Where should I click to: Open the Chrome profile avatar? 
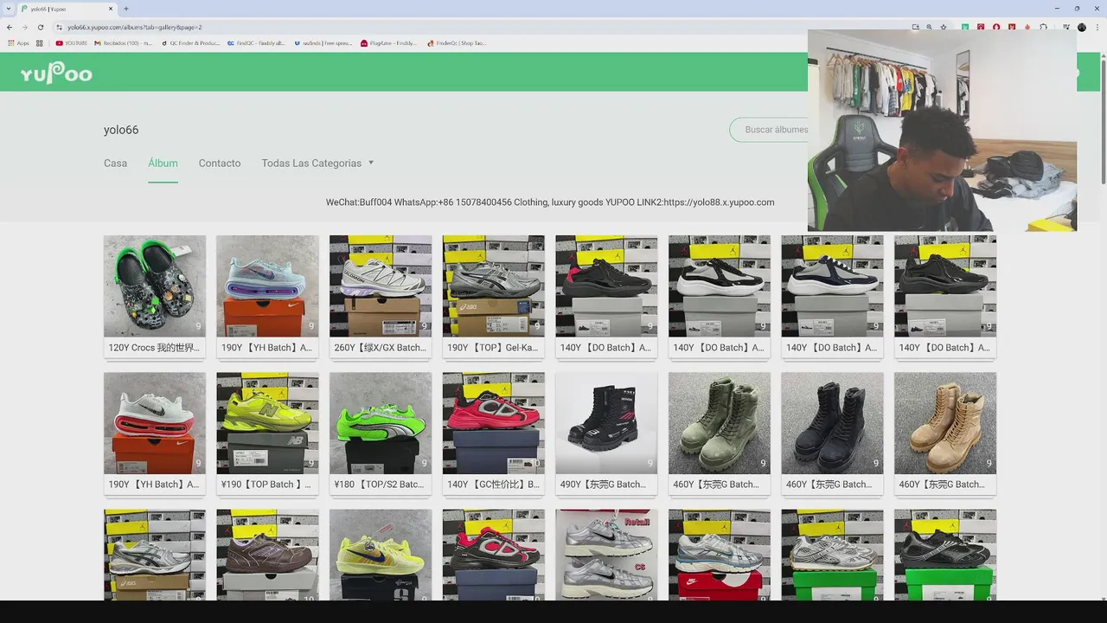tap(1082, 27)
